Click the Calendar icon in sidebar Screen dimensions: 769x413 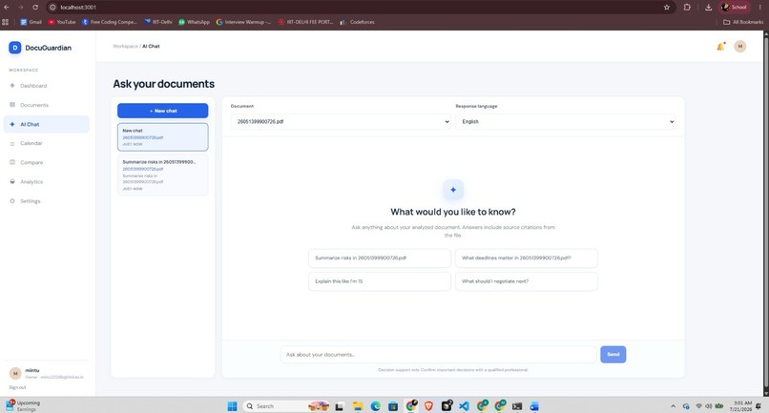12,144
